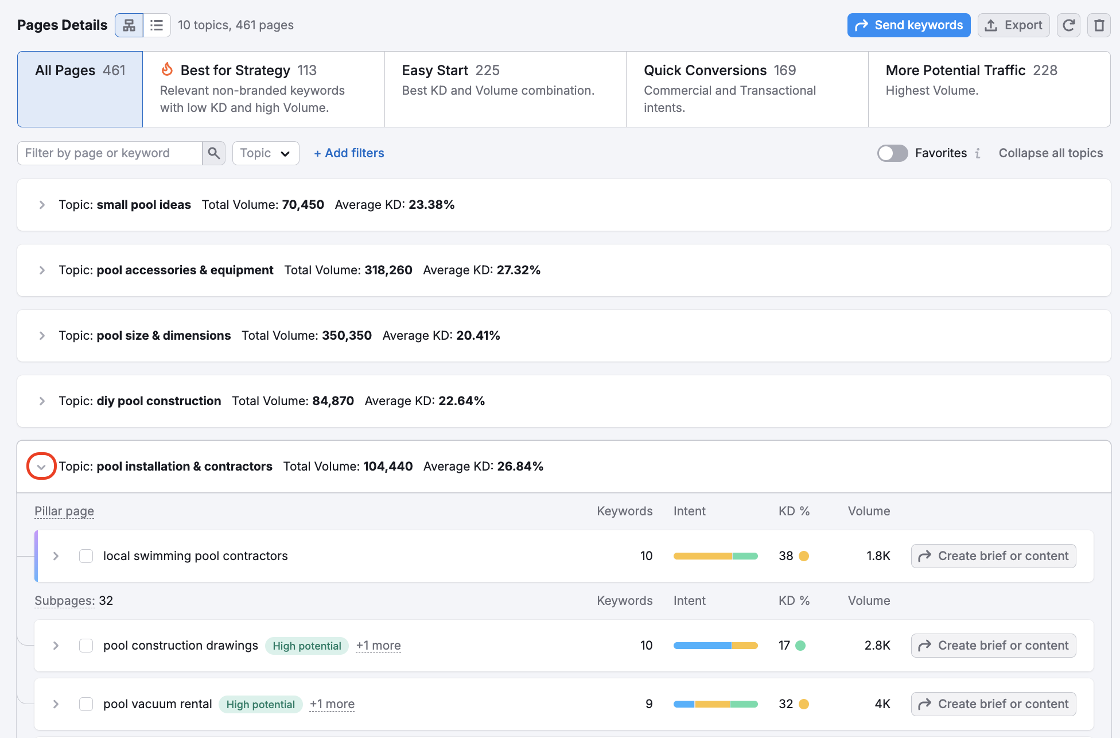The width and height of the screenshot is (1120, 738).
Task: Click the search magnifier icon
Action: coord(213,153)
